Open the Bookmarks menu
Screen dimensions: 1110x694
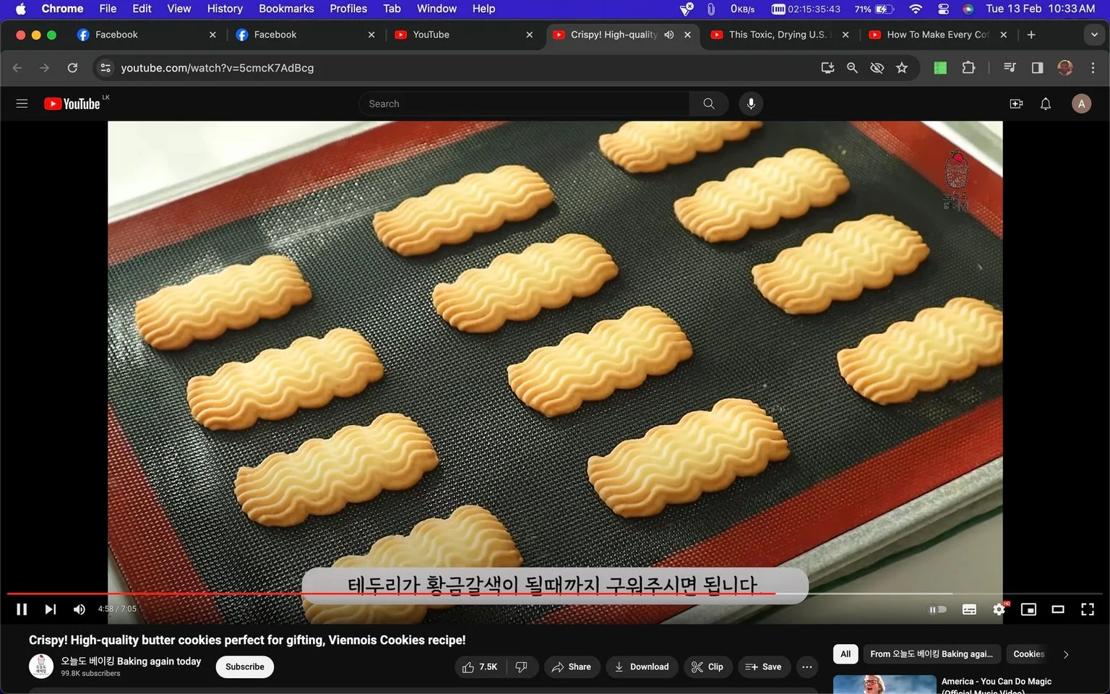click(286, 9)
